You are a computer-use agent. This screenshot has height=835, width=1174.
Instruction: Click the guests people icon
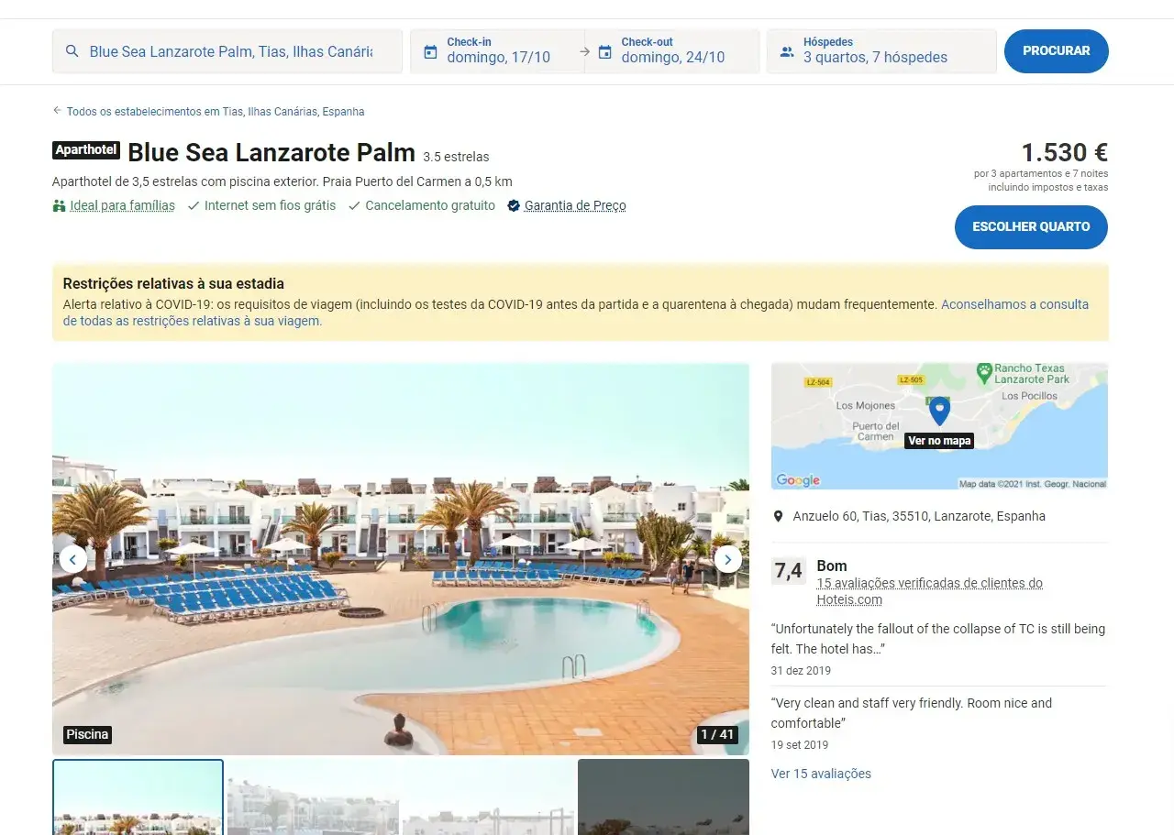pos(786,52)
